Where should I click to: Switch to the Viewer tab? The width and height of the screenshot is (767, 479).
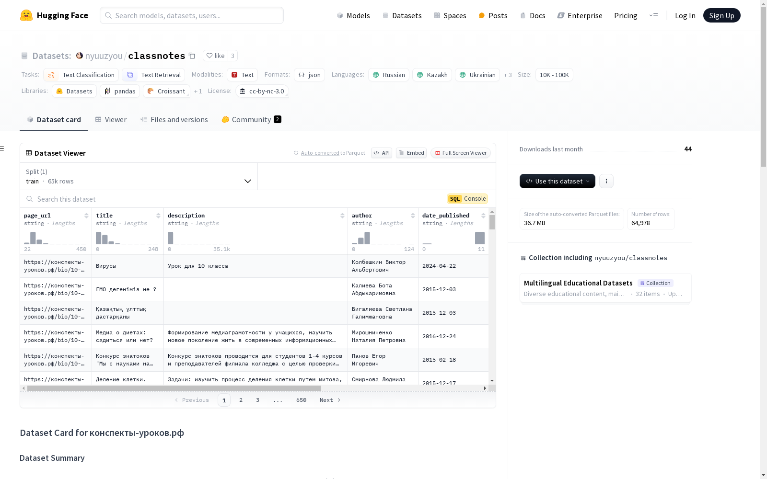[111, 120]
